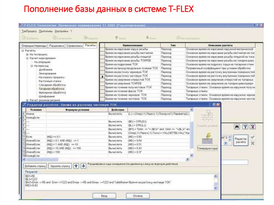274x205 pixels.
Task: Click row 11 Если condition cell
Action: [36, 137]
